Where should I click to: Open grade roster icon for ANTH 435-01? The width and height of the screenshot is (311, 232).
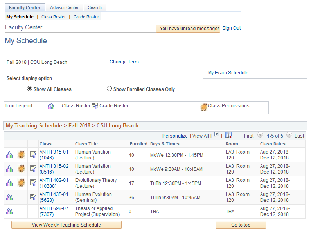pyautogui.click(x=33, y=197)
